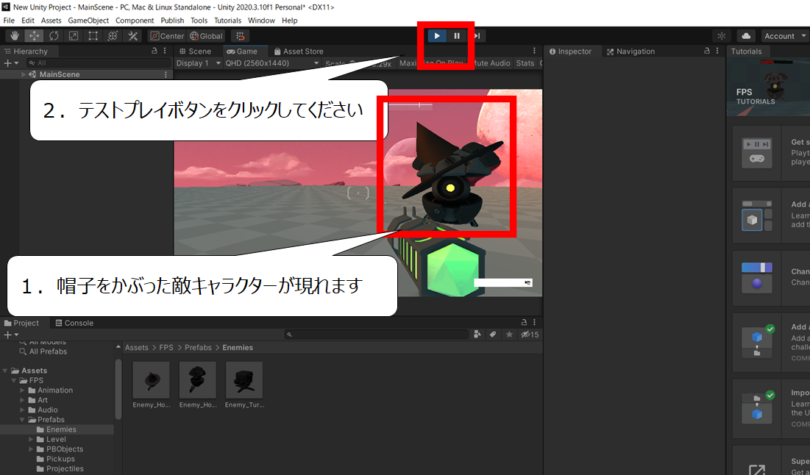Click the Play button to start testing

pyautogui.click(x=437, y=35)
